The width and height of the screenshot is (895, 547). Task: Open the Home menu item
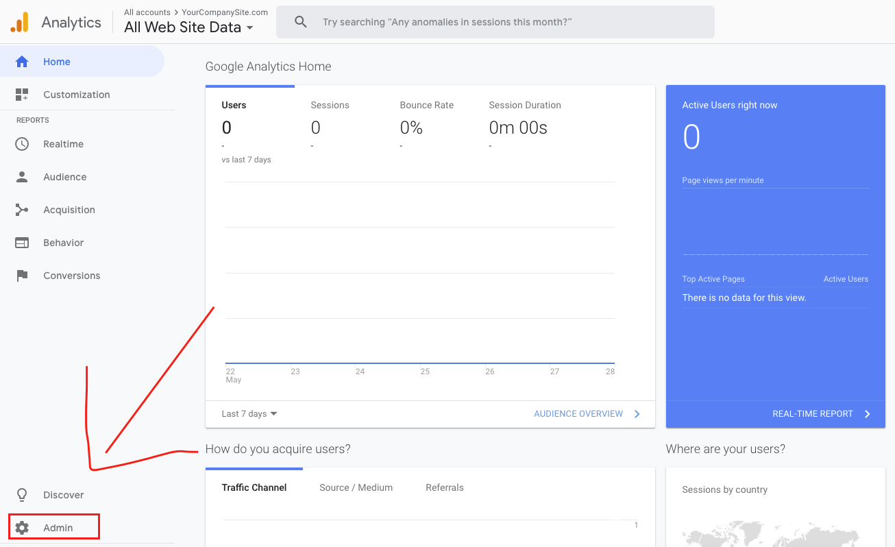click(82, 62)
